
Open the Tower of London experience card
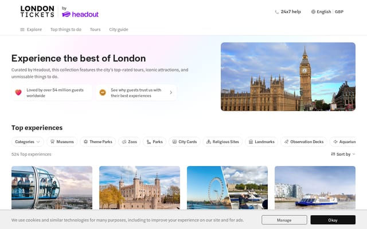tap(139, 187)
